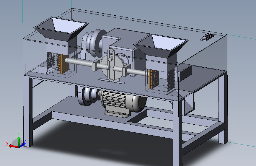Image resolution: width=256 pixels, height=166 pixels.
Task: Select the left bearing block on the shaft
Action: click(x=96, y=65)
